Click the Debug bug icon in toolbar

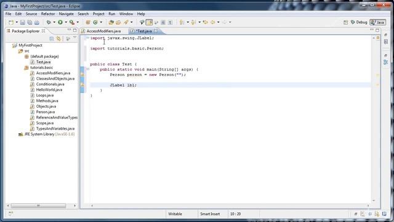(x=49, y=22)
